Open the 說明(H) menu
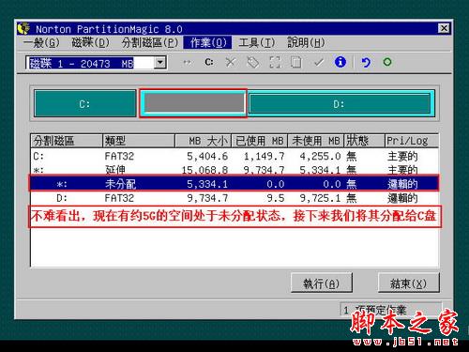This screenshot has width=469, height=352. tap(306, 42)
